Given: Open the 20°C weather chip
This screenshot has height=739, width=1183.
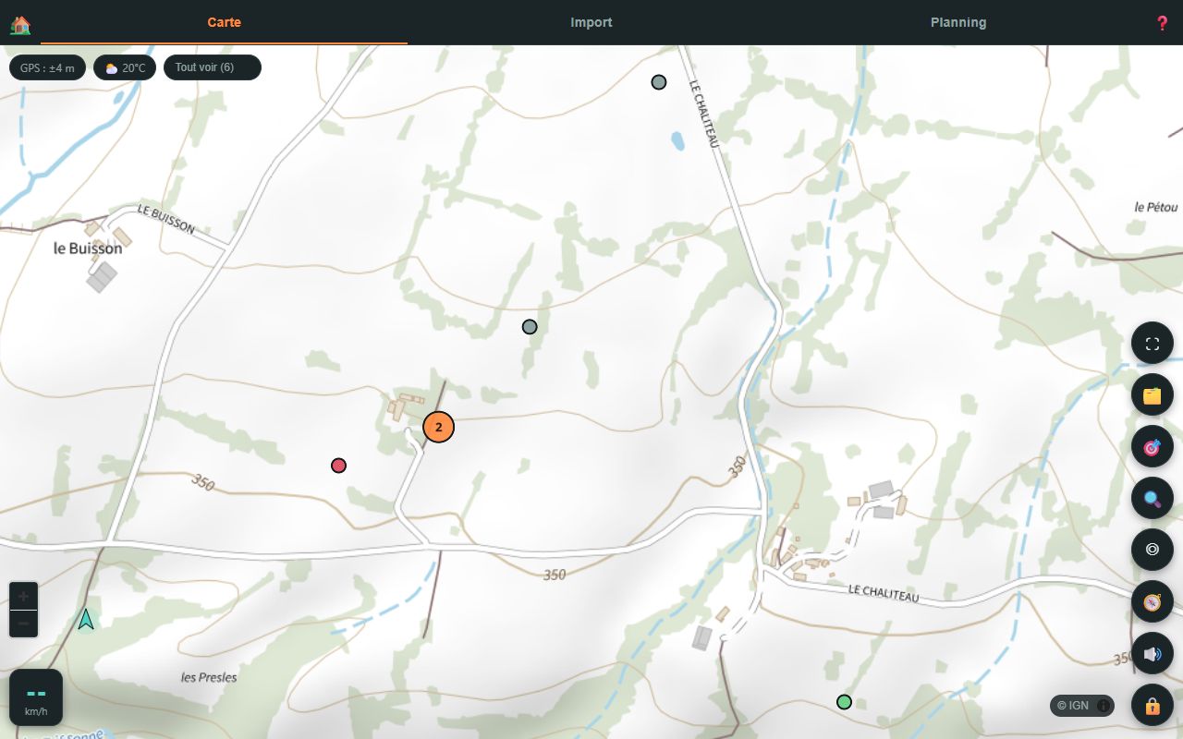Looking at the screenshot, I should click(125, 67).
